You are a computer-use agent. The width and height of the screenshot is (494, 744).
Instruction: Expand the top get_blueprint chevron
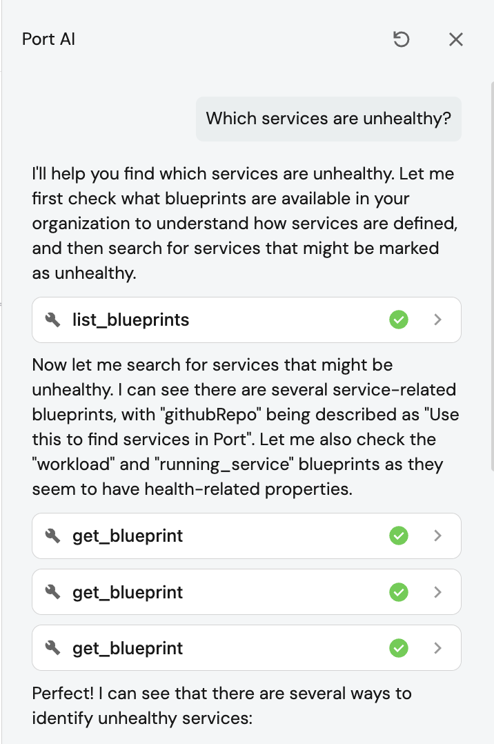437,536
